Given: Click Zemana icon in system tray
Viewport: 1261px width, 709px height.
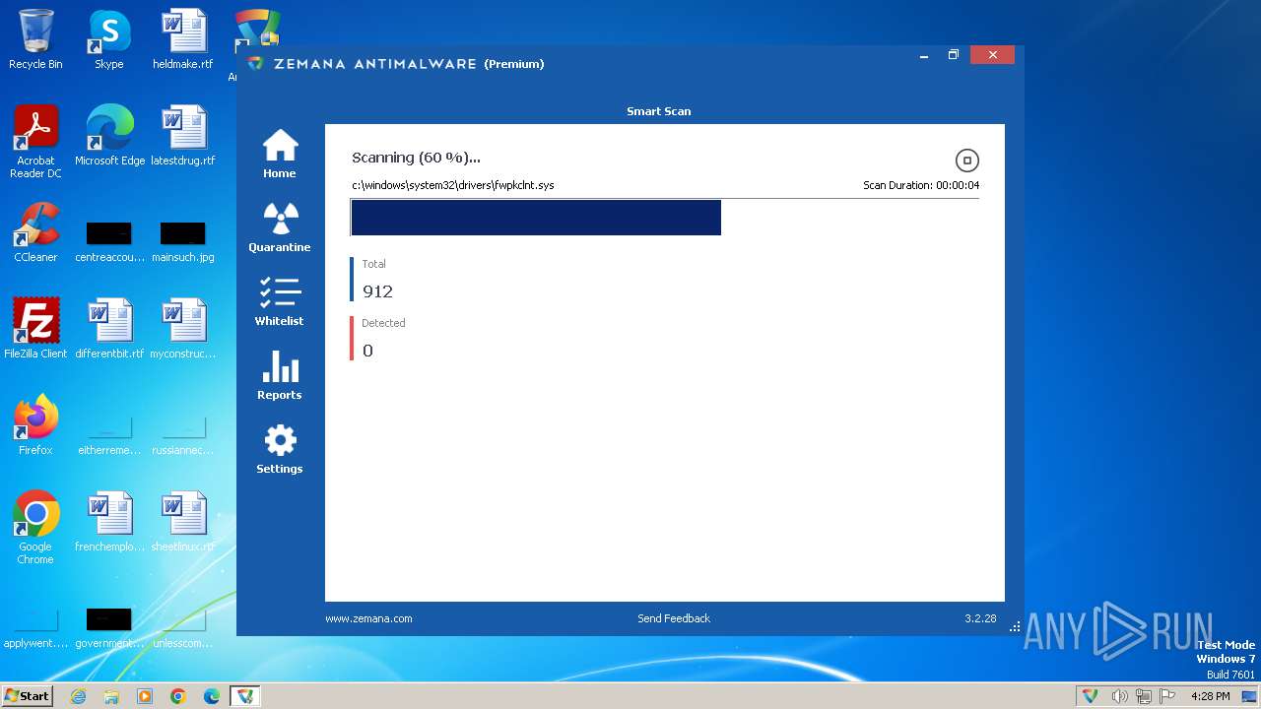Looking at the screenshot, I should (x=1091, y=696).
